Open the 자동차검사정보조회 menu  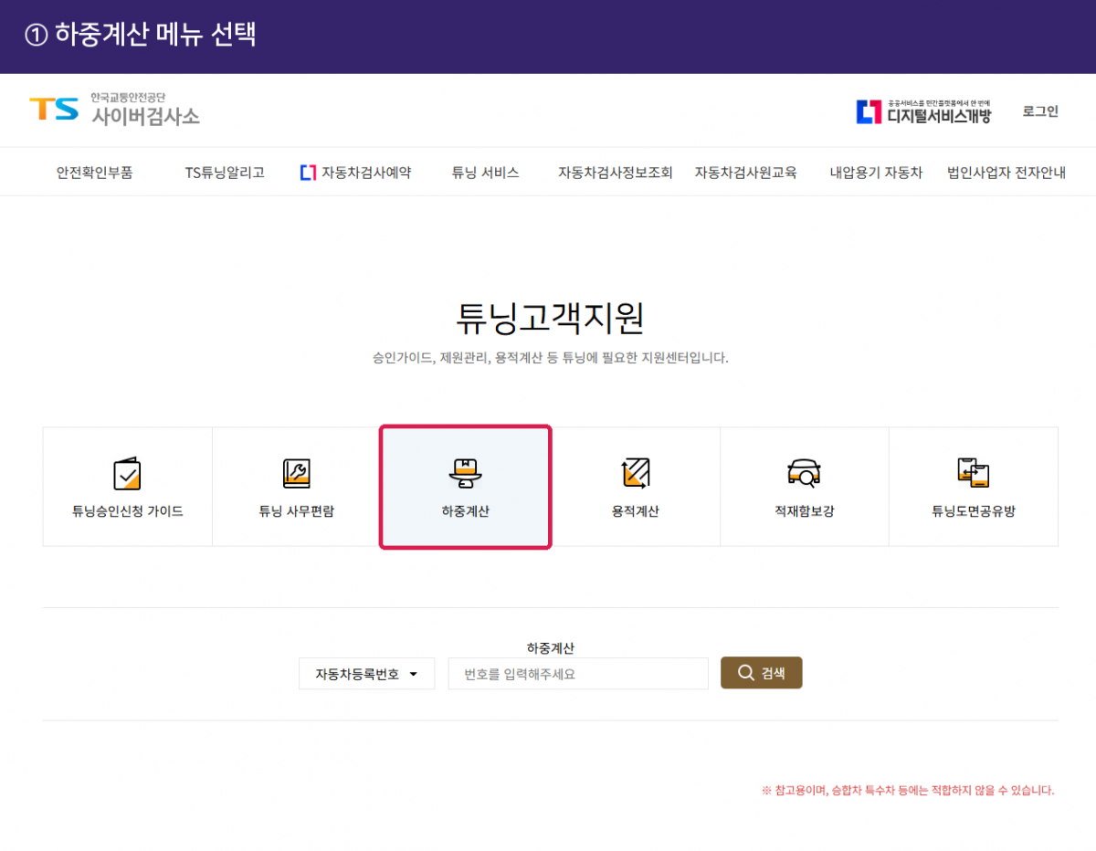[616, 173]
